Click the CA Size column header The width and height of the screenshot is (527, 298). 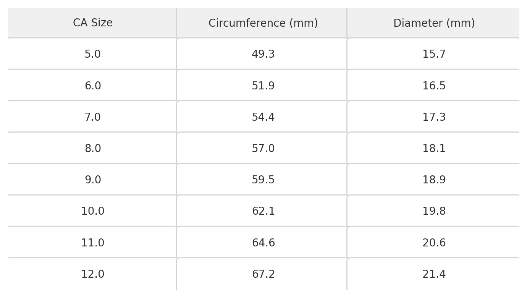click(92, 23)
